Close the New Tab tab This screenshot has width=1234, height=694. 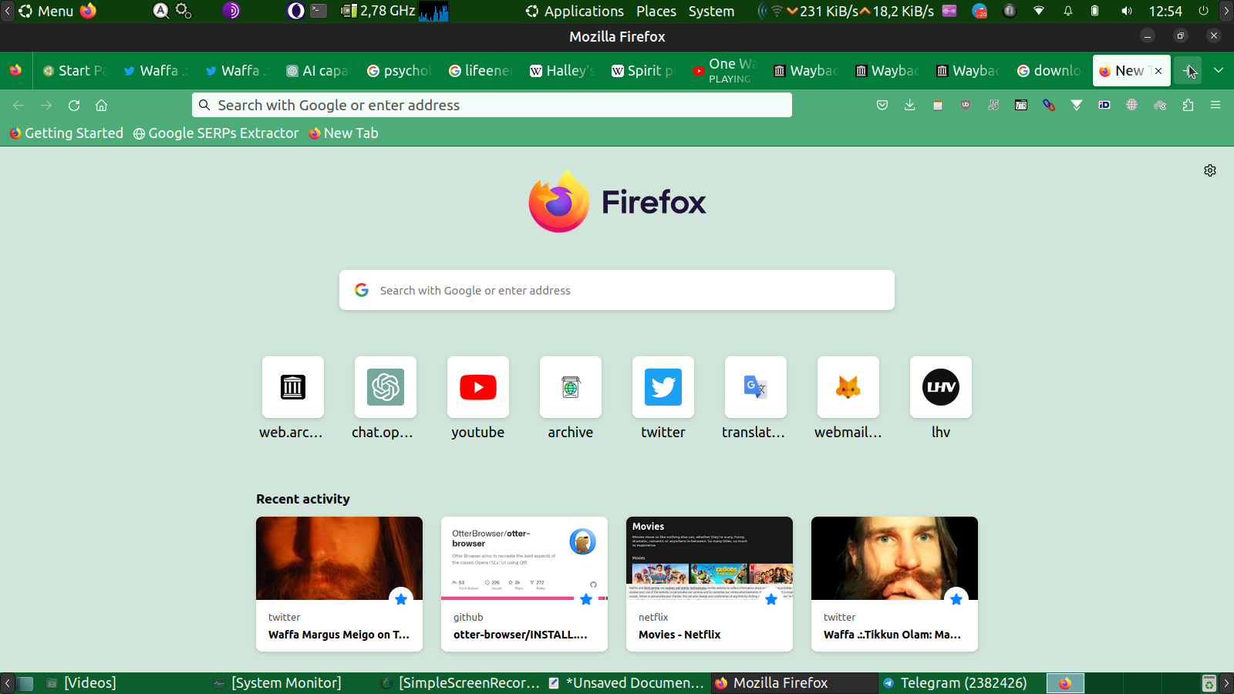[x=1158, y=71]
